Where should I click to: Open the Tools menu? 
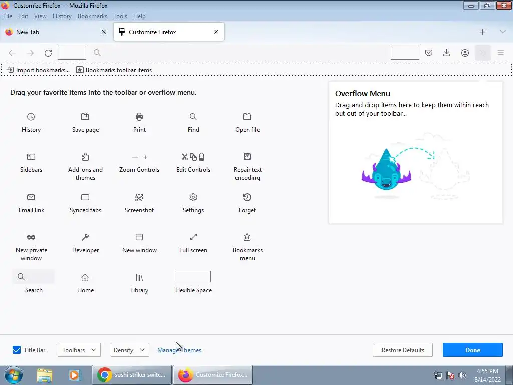click(x=120, y=16)
